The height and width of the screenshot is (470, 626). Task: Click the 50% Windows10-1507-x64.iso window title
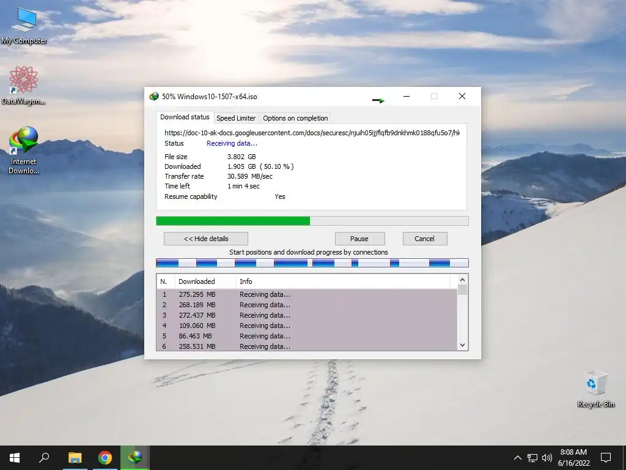point(210,96)
